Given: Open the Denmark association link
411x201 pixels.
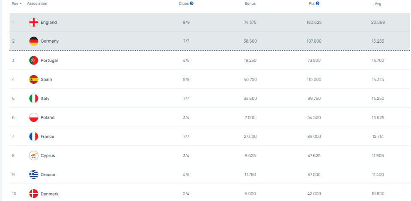Looking at the screenshot, I should click(50, 194).
